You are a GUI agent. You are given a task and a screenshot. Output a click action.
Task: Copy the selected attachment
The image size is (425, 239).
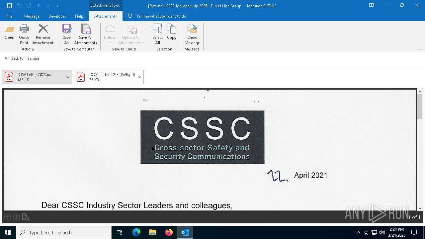(x=172, y=32)
